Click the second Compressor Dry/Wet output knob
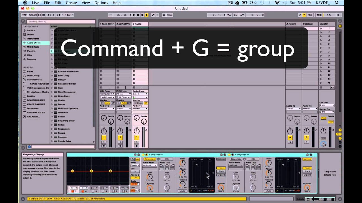This screenshot has height=203, width=362. 307,187
